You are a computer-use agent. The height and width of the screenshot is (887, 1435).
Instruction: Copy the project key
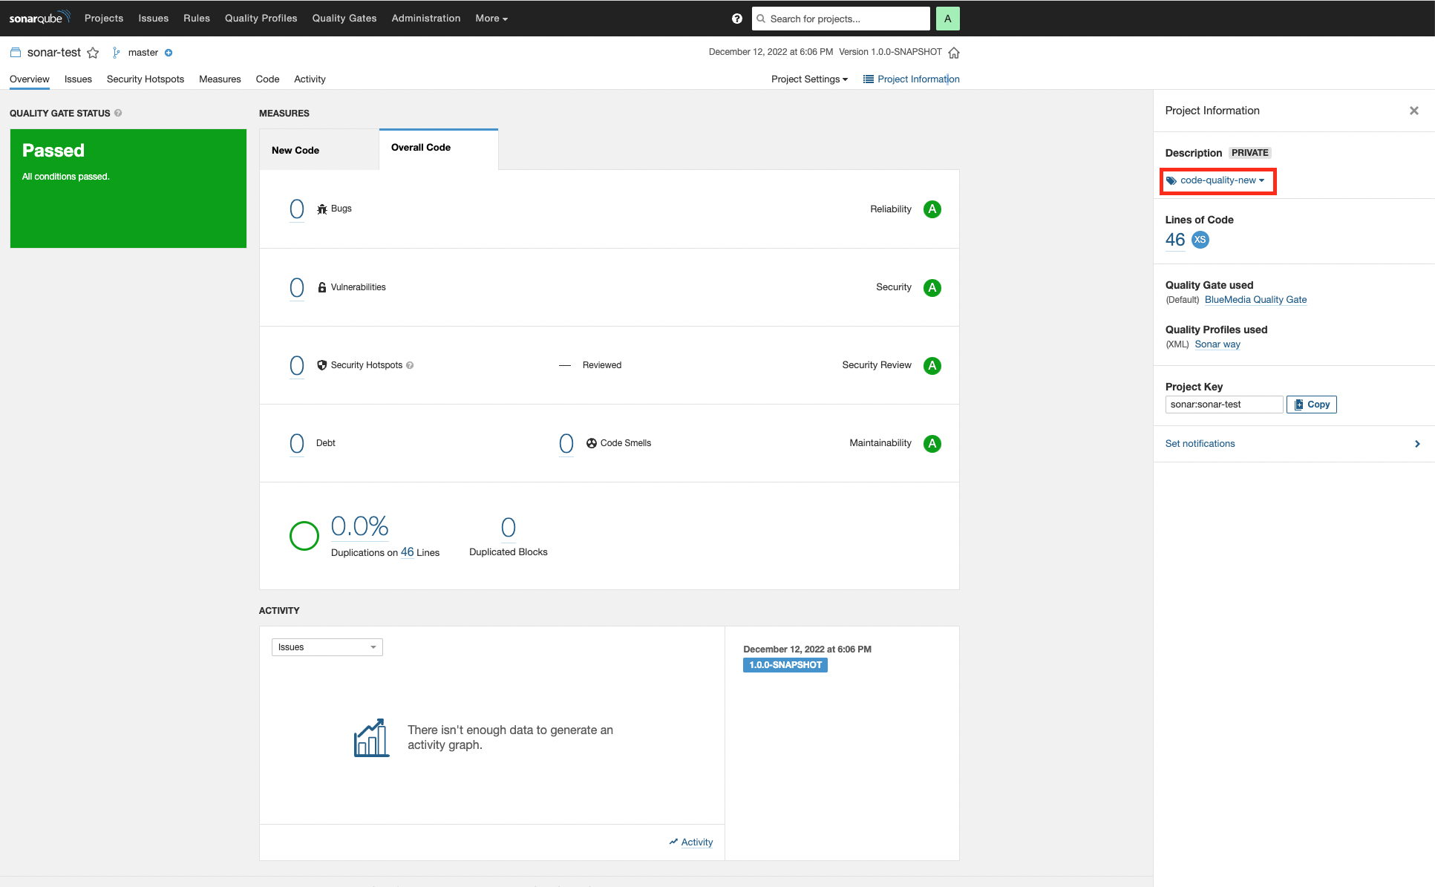coord(1311,405)
